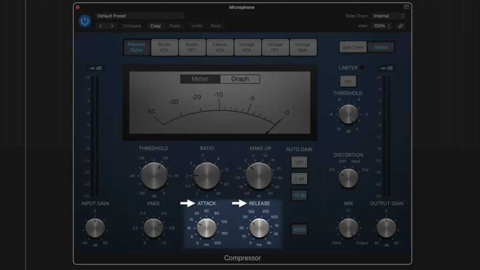The height and width of the screenshot is (270, 480).
Task: Click the Paste button
Action: click(x=175, y=26)
